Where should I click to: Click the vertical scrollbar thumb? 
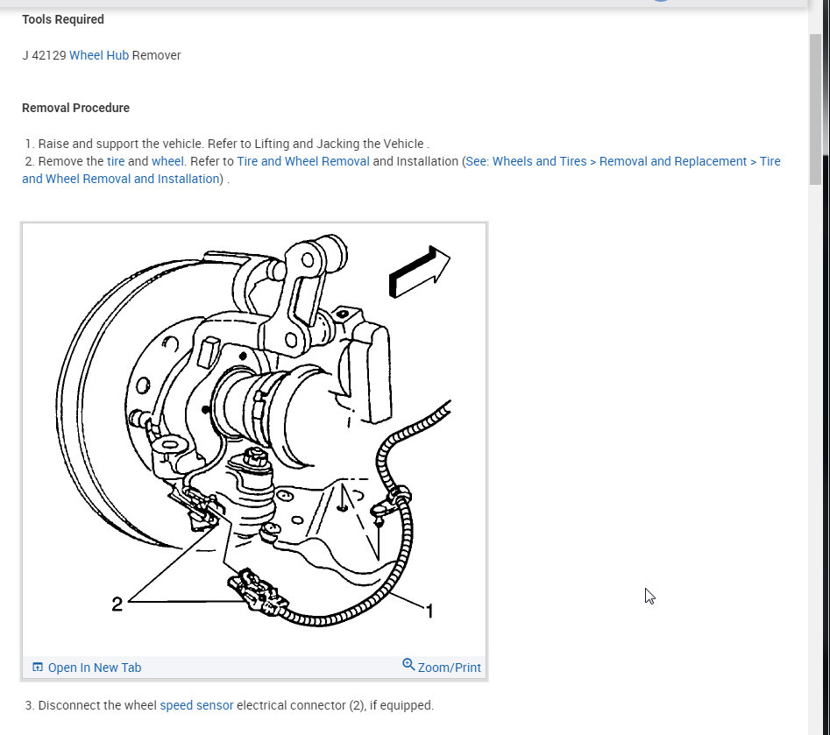point(815,109)
